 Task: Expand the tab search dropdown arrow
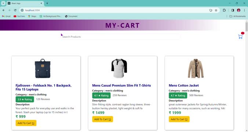(x=3, y=3)
